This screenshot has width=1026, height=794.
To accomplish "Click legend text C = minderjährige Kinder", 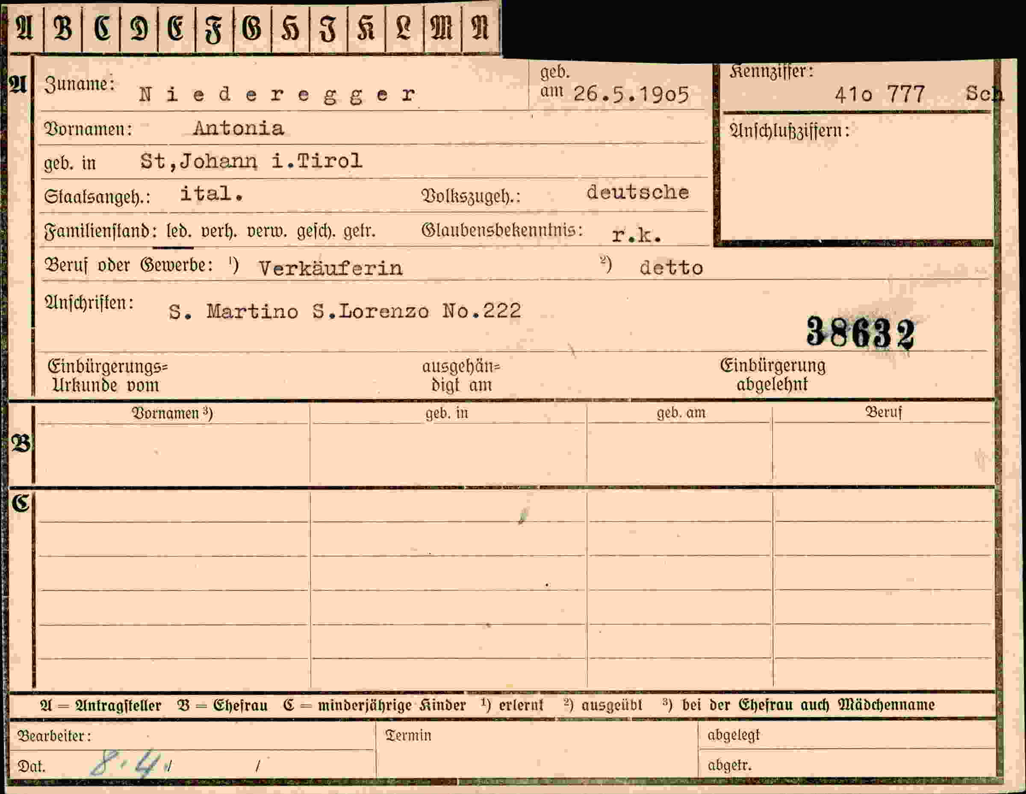I will tap(374, 705).
